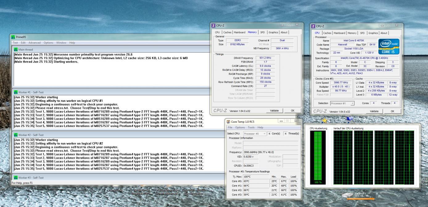Screen dimensions: 428x207
Task: Open the Edit menu in Prime95
Action: 23,43
